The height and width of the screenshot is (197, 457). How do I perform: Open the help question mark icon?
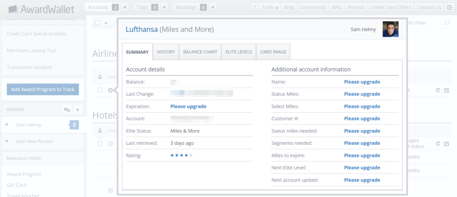coord(255,7)
